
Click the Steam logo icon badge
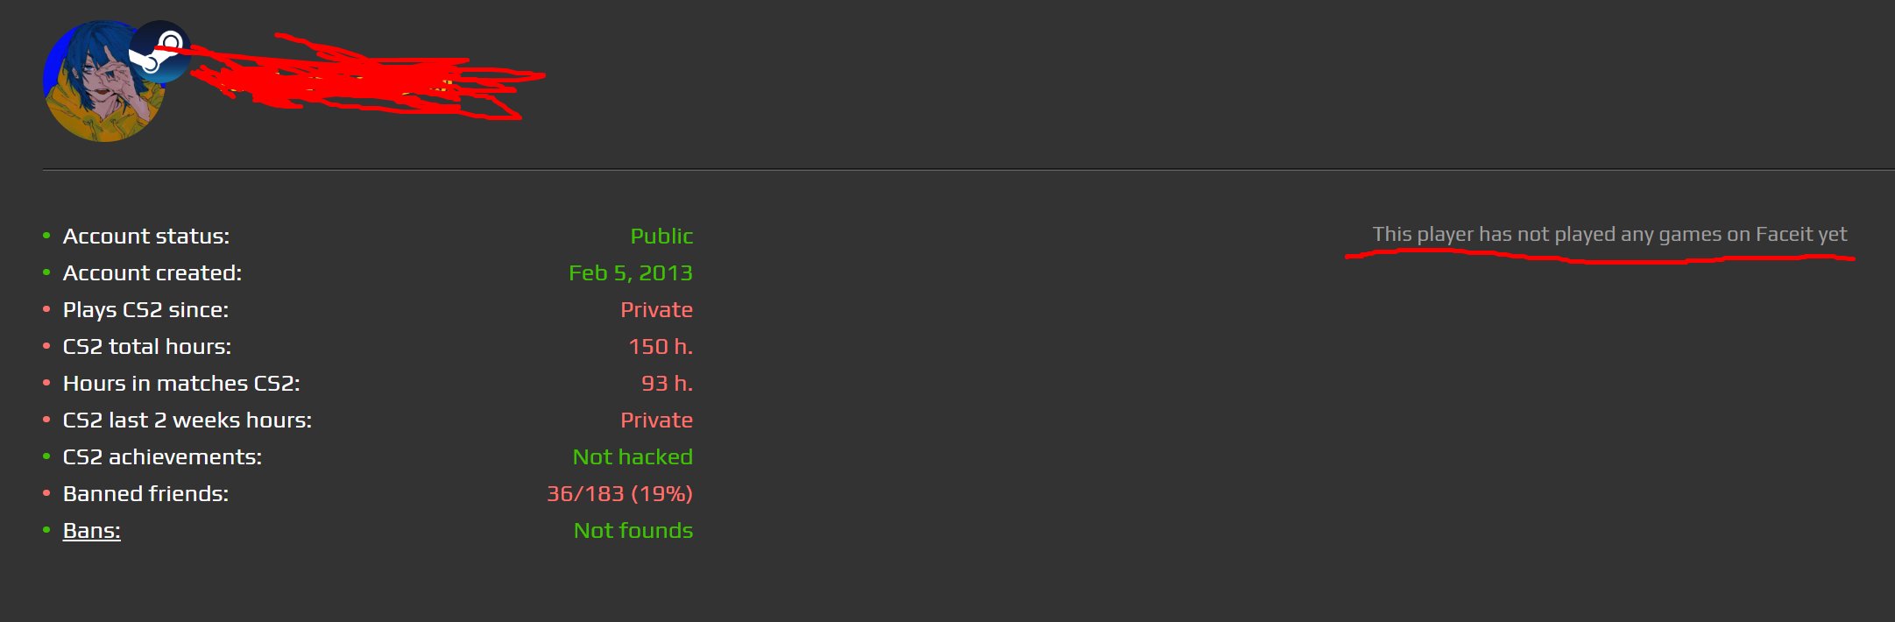tap(160, 52)
